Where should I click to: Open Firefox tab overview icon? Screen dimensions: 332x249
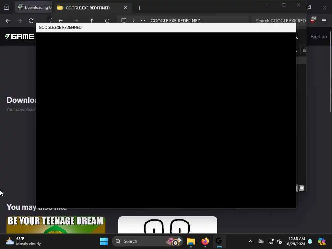(x=6, y=7)
